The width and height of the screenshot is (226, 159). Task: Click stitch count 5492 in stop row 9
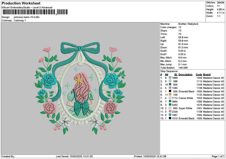(175, 105)
